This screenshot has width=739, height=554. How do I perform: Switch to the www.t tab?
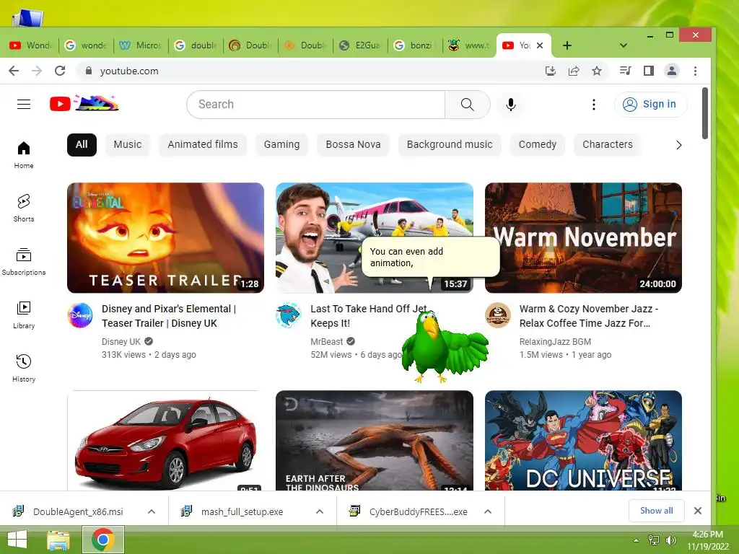click(x=469, y=45)
